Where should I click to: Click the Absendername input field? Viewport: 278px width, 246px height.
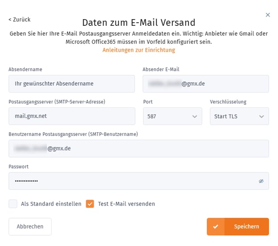[72, 84]
